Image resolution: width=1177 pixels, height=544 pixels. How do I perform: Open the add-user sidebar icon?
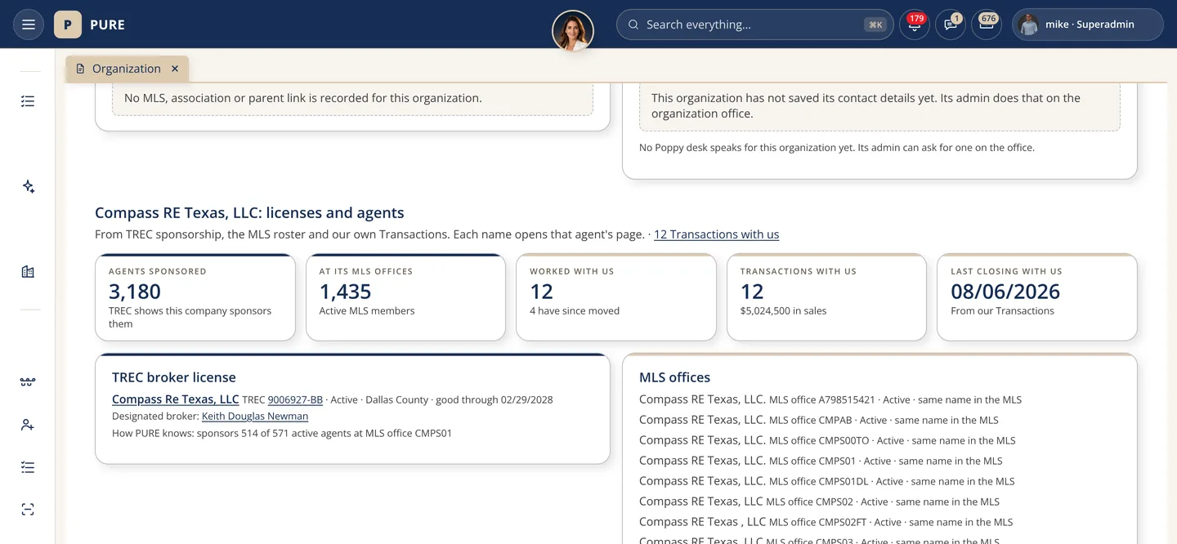click(28, 425)
